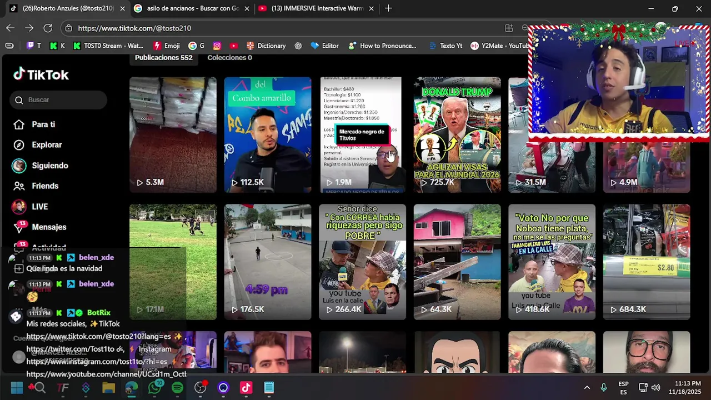Image resolution: width=711 pixels, height=400 pixels.
Task: Open the soccer field video 17.1M
Action: pos(173,262)
